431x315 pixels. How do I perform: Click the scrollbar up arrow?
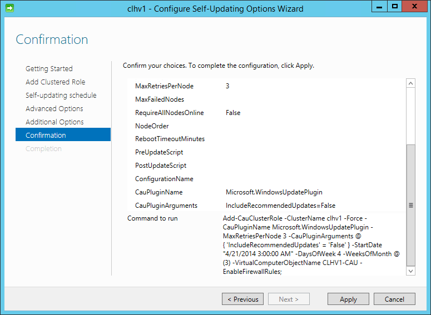point(410,83)
